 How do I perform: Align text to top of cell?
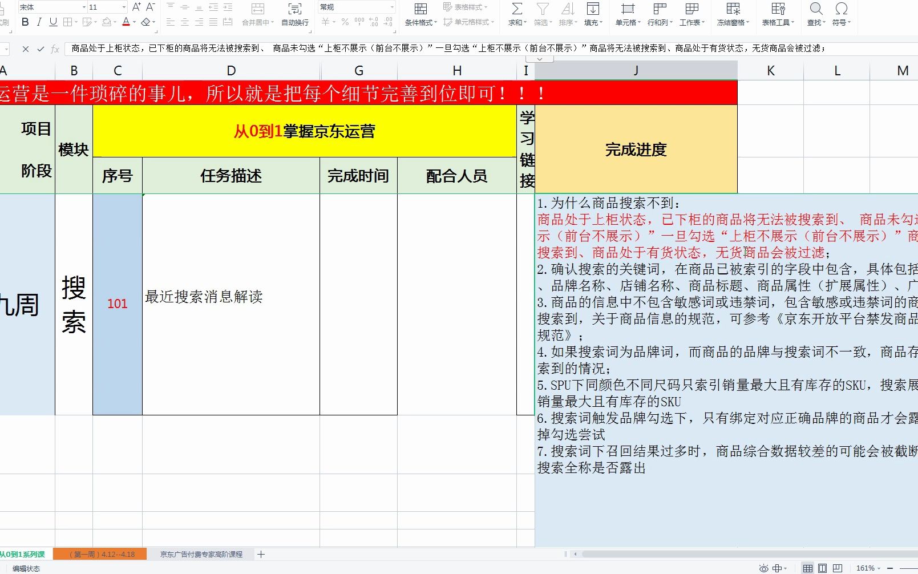(x=171, y=7)
